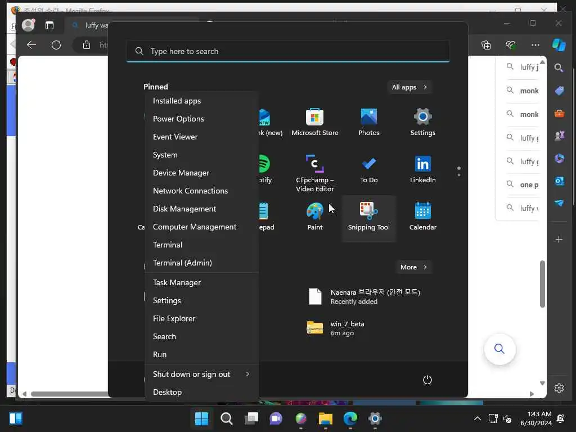The height and width of the screenshot is (432, 576).
Task: Open Edge sidebar Shopping tag icon
Action: (x=559, y=91)
